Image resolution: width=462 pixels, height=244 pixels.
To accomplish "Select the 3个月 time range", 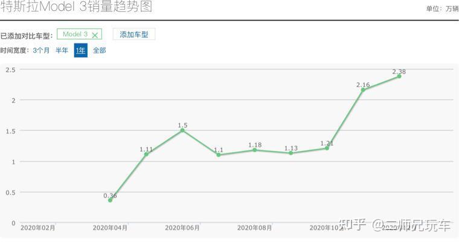I will coord(41,50).
